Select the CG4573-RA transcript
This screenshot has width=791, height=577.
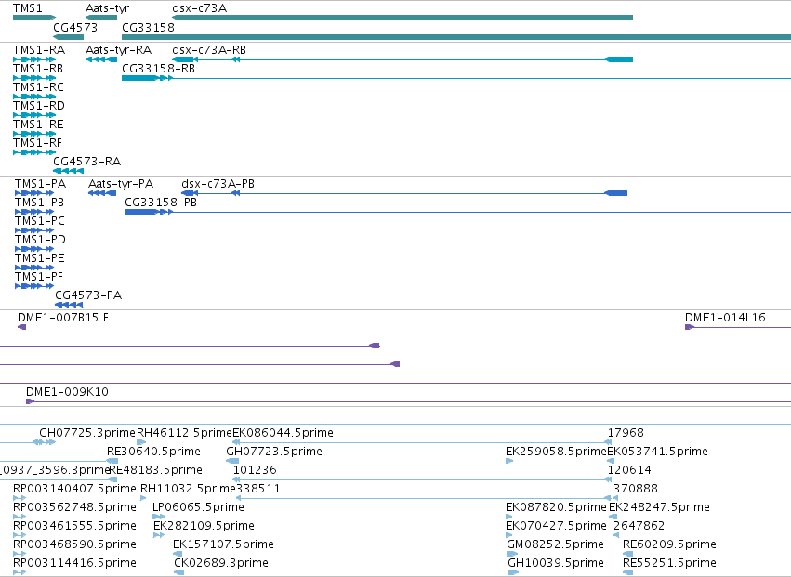click(x=87, y=162)
